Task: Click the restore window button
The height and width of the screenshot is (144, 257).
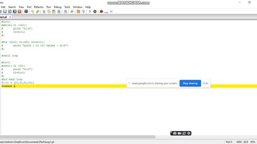Action: point(249,2)
